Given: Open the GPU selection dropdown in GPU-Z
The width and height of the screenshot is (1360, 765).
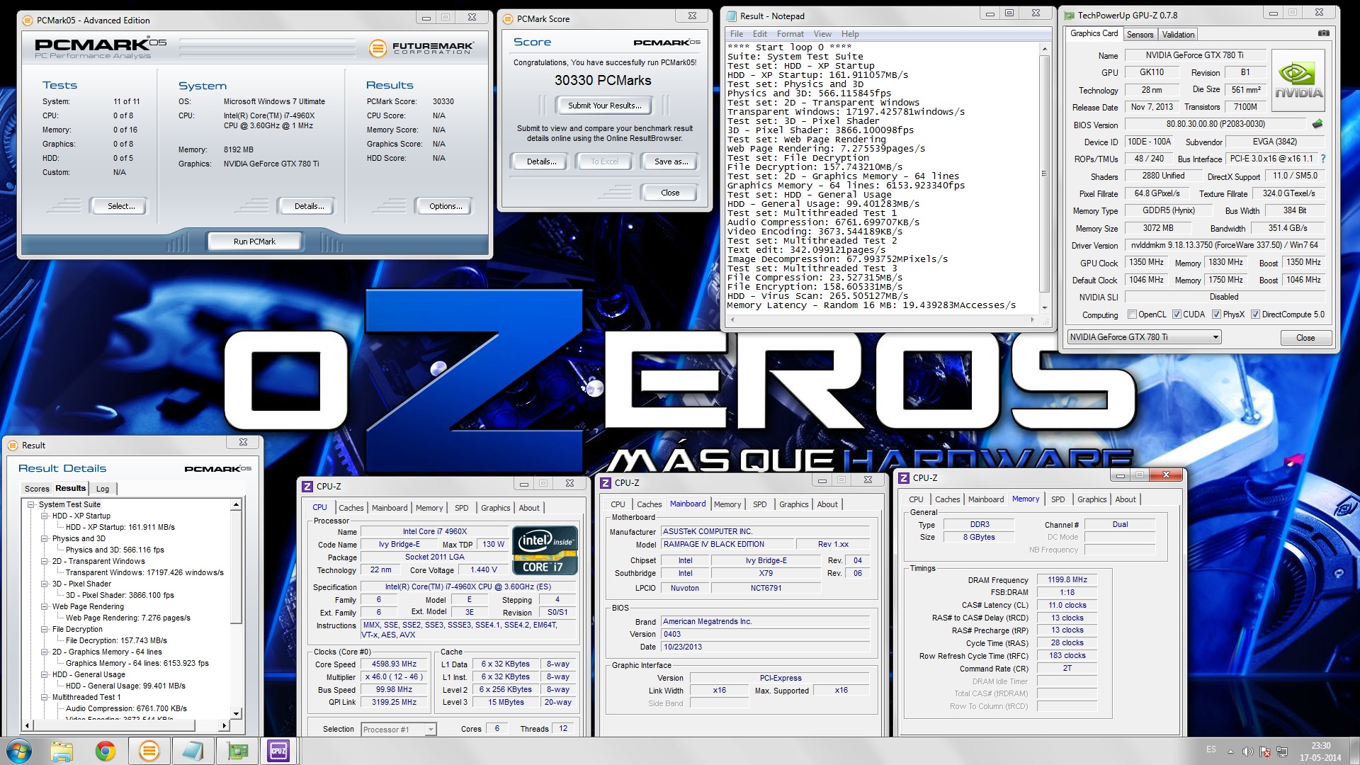Looking at the screenshot, I should click(x=1215, y=337).
